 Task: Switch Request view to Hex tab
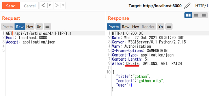coord(30,27)
